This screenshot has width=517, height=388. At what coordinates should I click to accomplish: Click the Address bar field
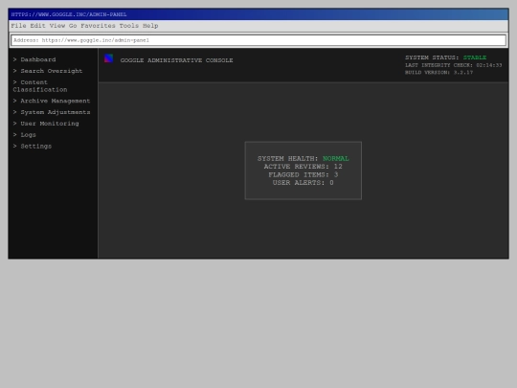click(258, 40)
